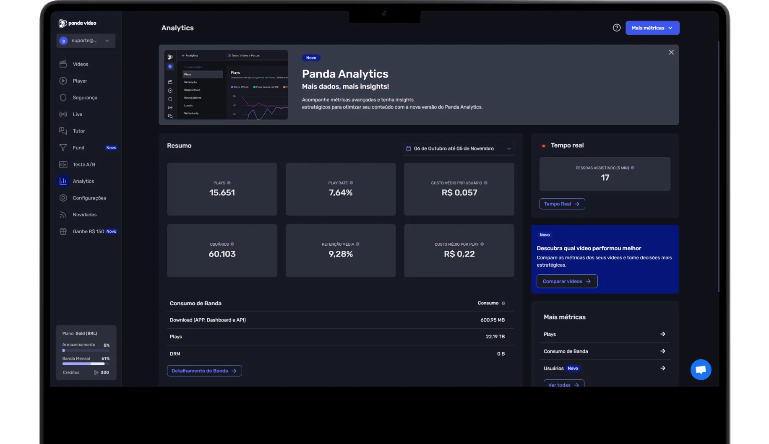
Task: Click the 22.19 TB plays value
Action: 495,337
